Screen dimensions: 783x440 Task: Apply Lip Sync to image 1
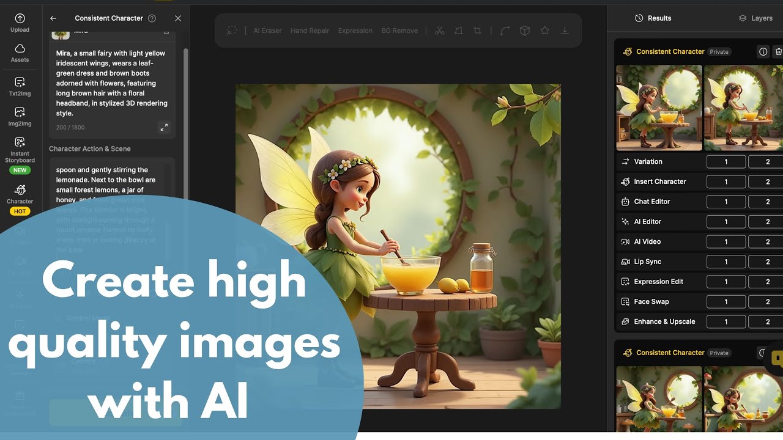(x=726, y=262)
